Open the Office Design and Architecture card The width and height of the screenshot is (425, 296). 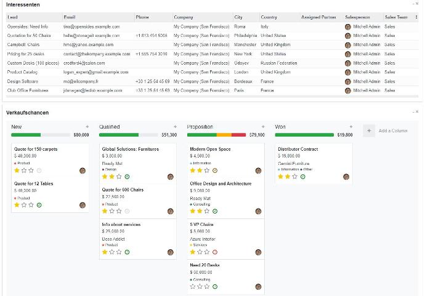(226, 199)
